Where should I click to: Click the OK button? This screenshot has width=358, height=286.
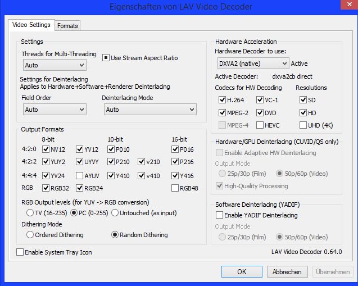click(242, 271)
